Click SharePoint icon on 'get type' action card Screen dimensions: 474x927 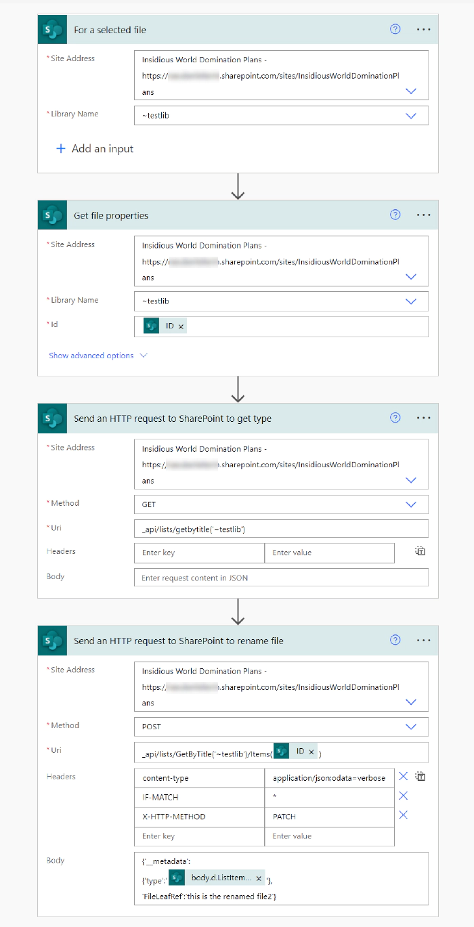click(52, 418)
